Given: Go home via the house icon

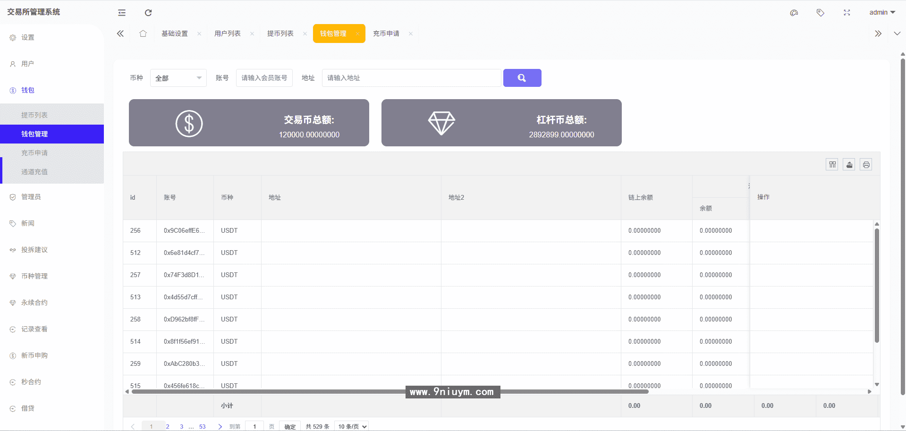Looking at the screenshot, I should click(x=143, y=34).
